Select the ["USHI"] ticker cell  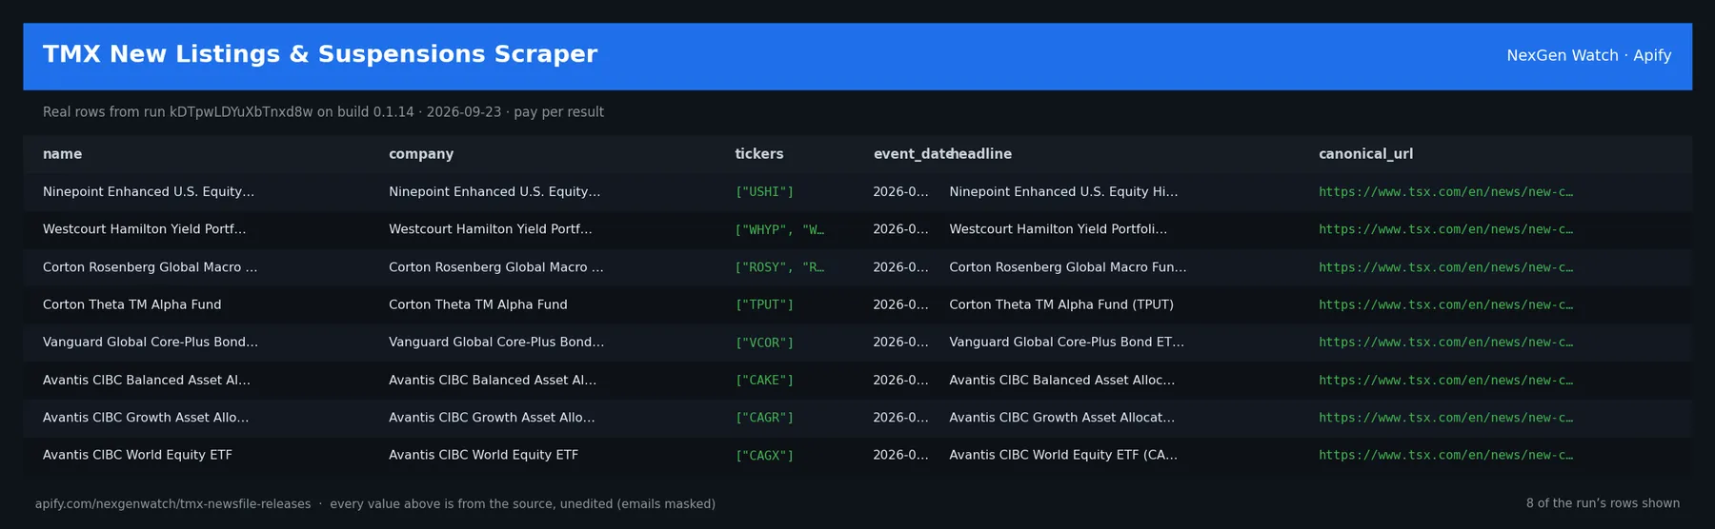coord(764,192)
